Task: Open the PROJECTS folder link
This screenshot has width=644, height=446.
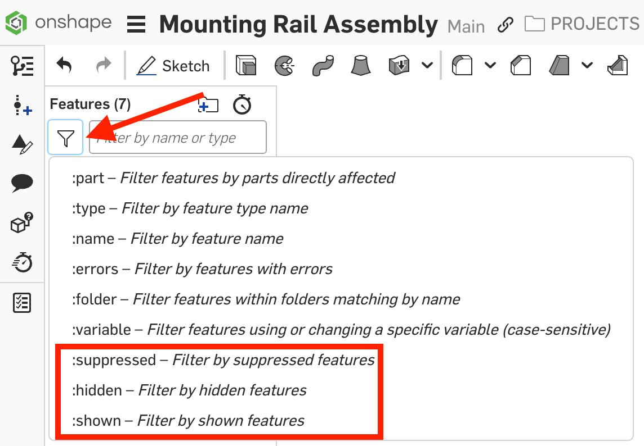Action: click(582, 24)
